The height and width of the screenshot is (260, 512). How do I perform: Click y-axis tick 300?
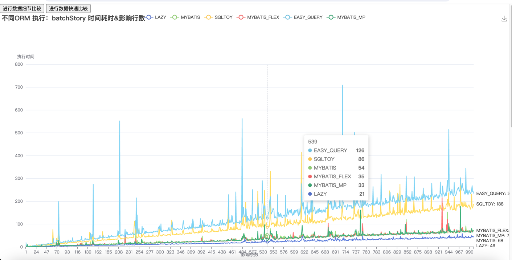19,179
